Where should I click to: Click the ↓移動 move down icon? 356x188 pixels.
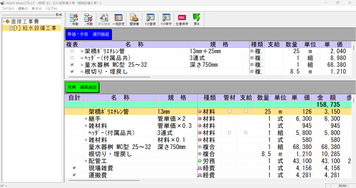pos(89,19)
